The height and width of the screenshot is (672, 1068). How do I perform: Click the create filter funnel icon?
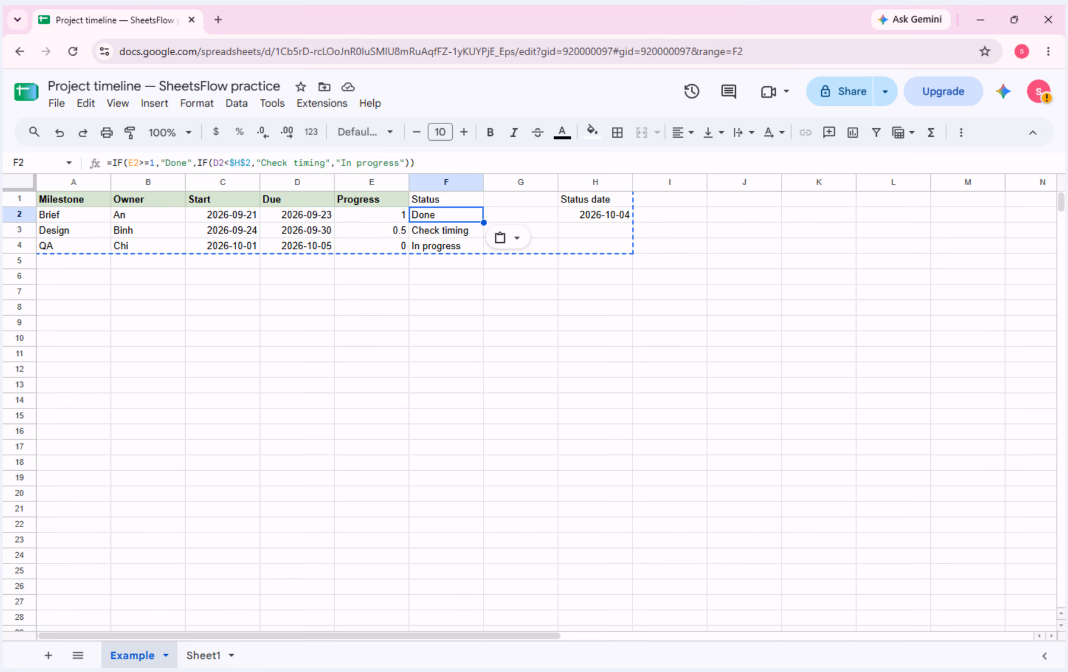coord(876,132)
